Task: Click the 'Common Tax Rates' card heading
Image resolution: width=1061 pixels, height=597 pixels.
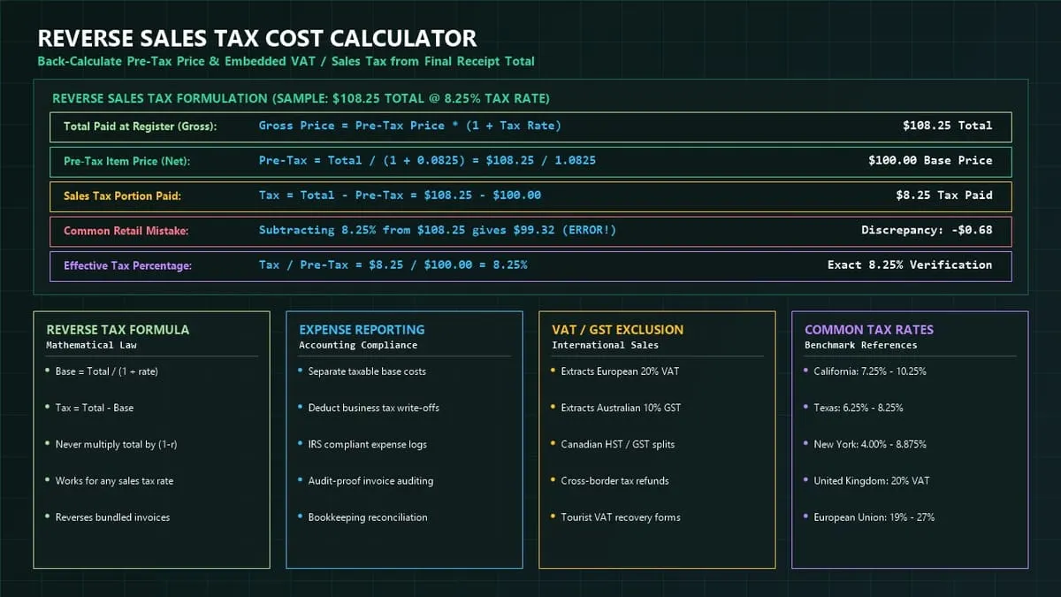Action: 869,330
